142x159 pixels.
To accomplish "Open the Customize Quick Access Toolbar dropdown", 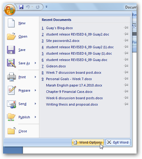I will [x=46, y=7].
